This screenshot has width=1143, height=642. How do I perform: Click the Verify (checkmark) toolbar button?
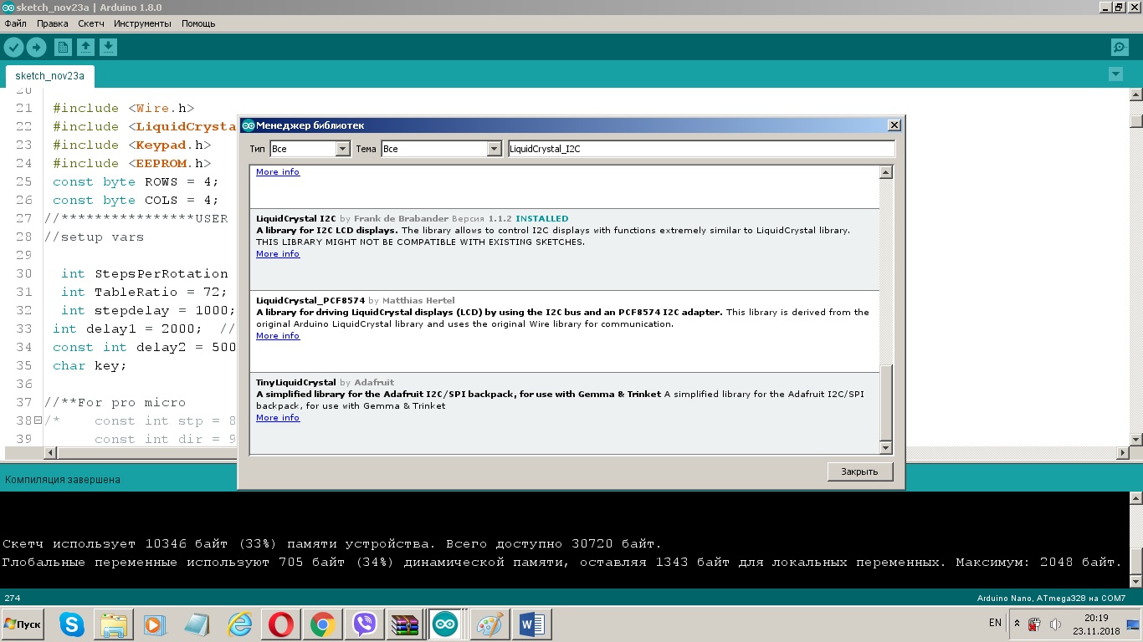coord(13,48)
